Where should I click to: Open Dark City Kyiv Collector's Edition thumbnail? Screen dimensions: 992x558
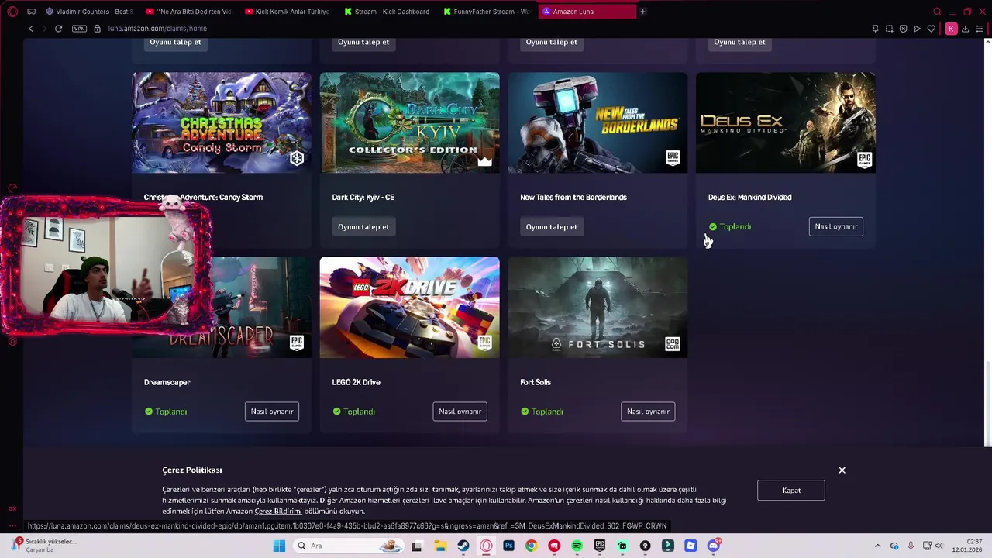[409, 122]
